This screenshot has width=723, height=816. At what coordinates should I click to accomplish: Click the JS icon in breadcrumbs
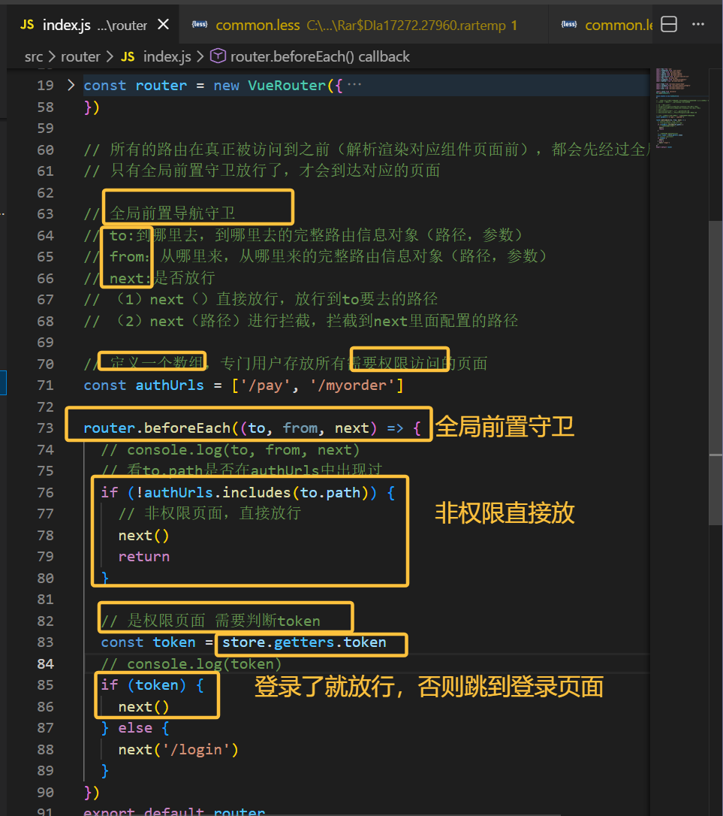128,56
